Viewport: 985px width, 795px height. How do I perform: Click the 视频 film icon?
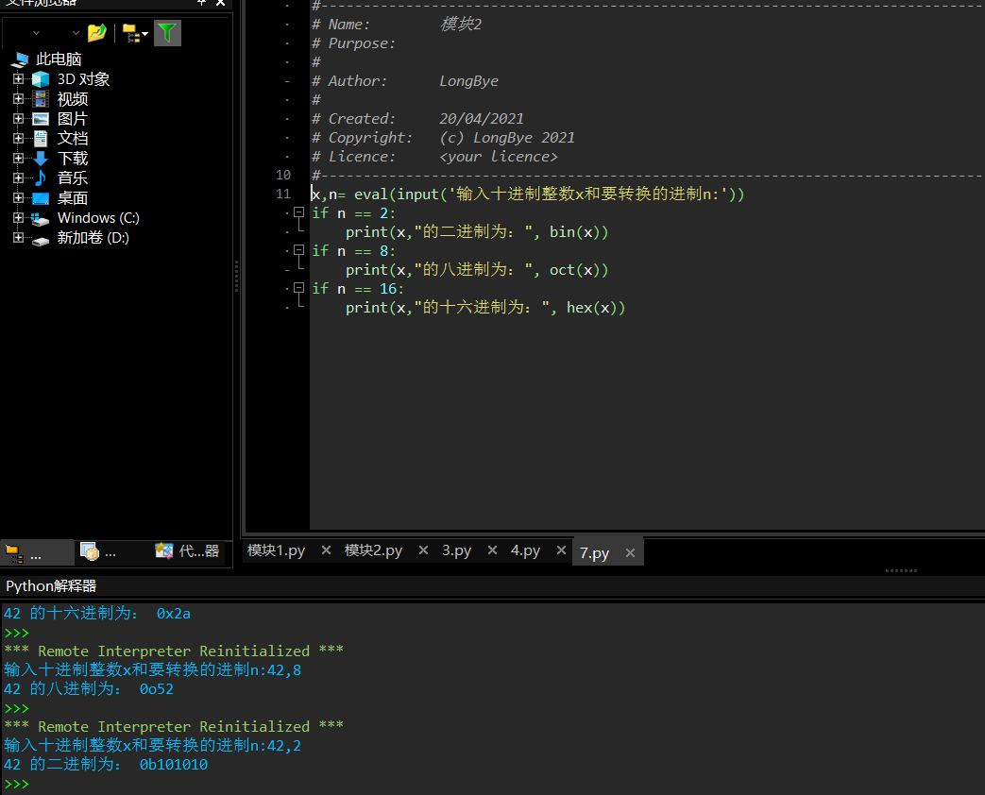pyautogui.click(x=41, y=98)
